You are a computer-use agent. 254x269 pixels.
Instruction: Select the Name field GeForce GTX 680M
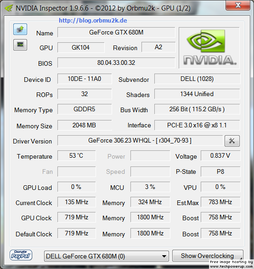tap(116, 32)
